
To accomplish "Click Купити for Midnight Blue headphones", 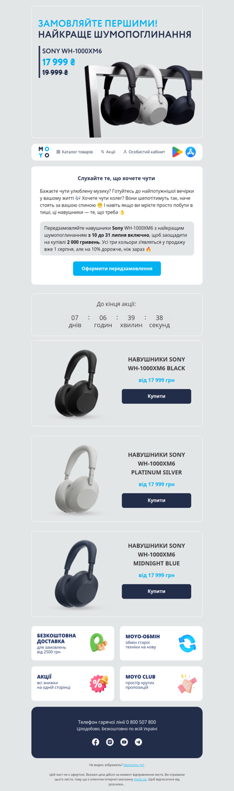I will click(156, 591).
